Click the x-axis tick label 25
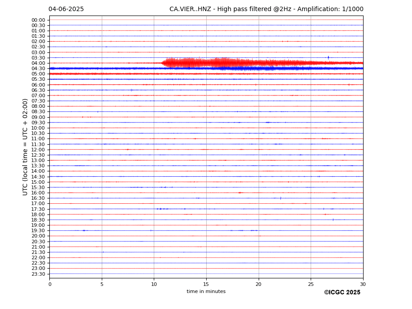 click(311, 284)
